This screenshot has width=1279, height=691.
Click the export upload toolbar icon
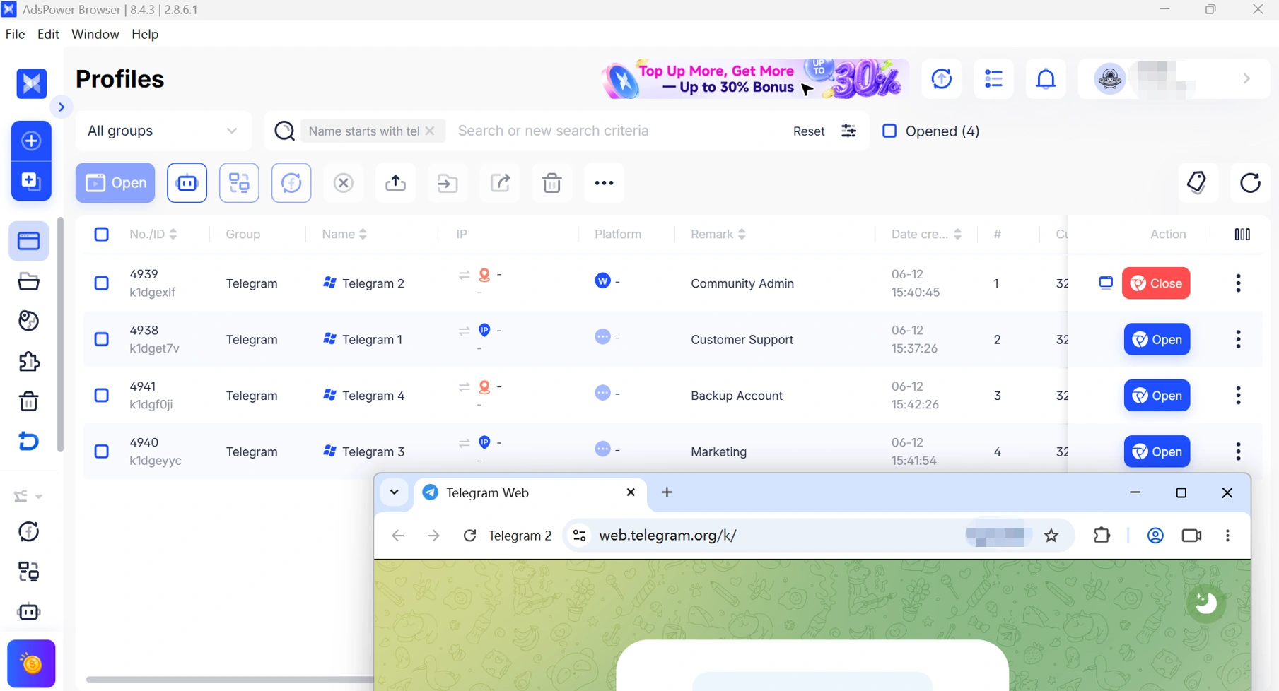click(395, 183)
